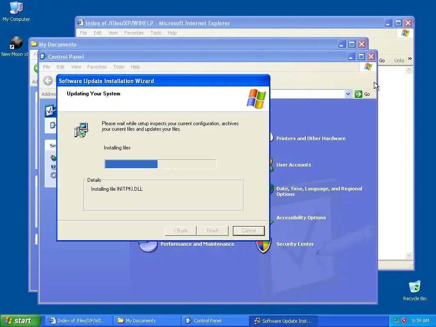Screen dimensions: 436x327
Task: Click Cancel in Software Update Installation Wizard
Action: [249, 231]
